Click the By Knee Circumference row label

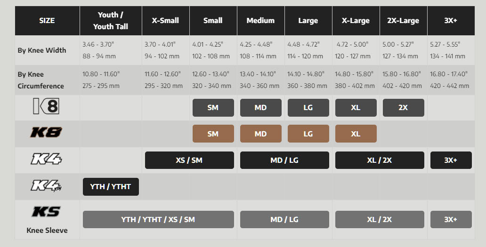(40, 80)
